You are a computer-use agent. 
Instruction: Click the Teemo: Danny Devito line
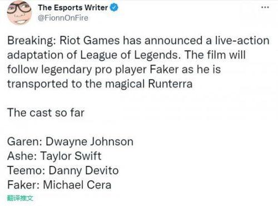coord(63,170)
